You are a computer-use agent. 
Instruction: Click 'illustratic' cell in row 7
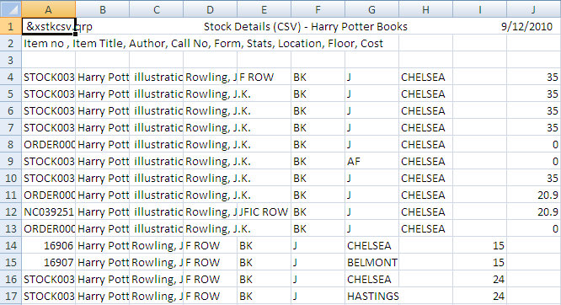(157, 127)
